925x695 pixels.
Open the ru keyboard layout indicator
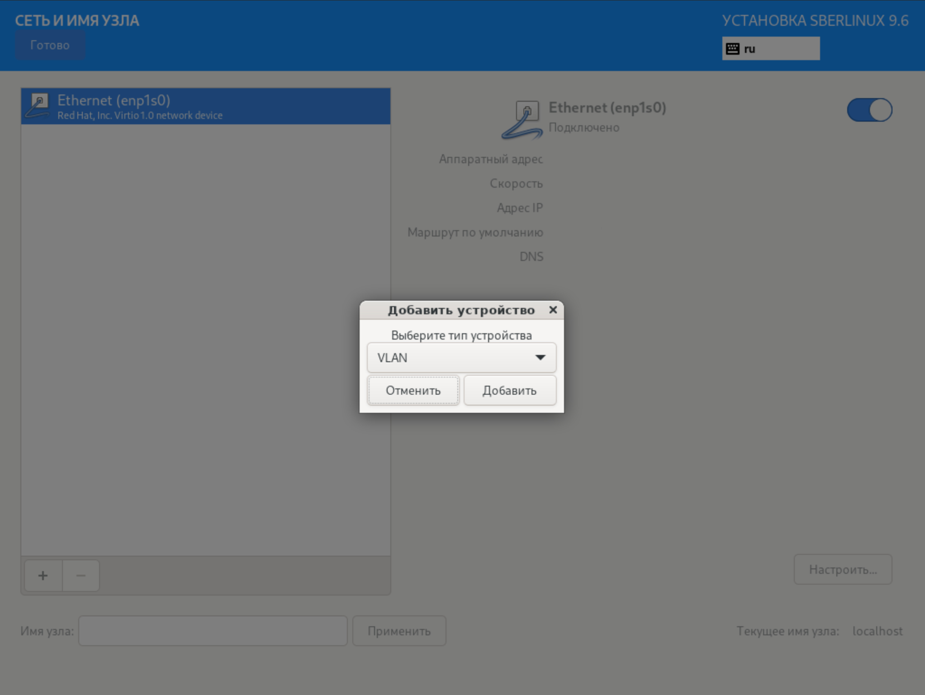[x=771, y=48]
